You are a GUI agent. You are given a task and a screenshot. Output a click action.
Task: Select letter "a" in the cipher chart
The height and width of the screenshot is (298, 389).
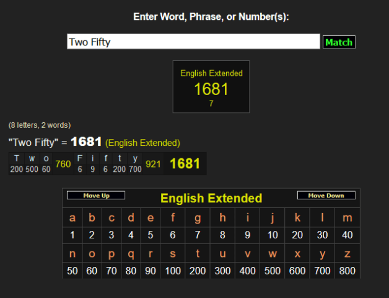point(72,218)
